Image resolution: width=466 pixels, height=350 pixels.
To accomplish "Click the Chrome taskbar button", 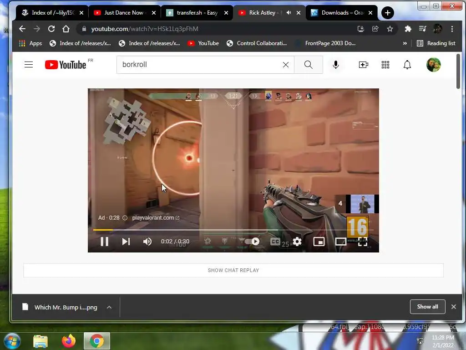I will coord(97,341).
